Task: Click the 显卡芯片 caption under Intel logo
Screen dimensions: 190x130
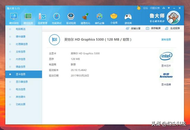Action: click(166, 66)
